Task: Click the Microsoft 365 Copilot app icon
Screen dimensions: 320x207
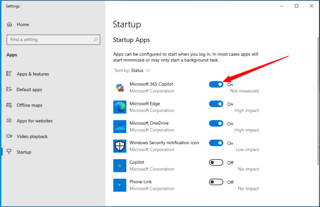Action: tap(120, 87)
